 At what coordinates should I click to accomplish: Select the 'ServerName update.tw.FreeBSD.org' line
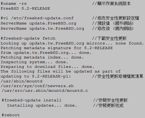pos(42,29)
